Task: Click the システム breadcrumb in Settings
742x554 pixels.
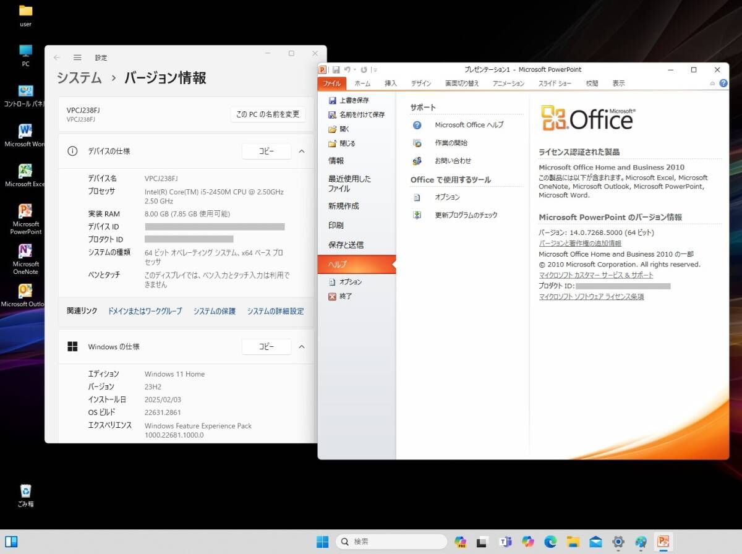Action: click(x=79, y=78)
